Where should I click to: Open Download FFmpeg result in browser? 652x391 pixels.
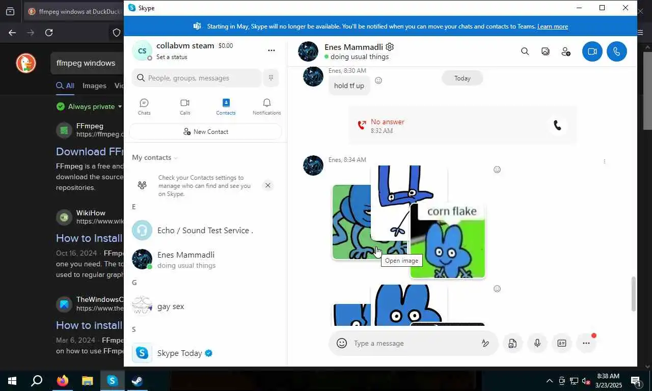(90, 152)
